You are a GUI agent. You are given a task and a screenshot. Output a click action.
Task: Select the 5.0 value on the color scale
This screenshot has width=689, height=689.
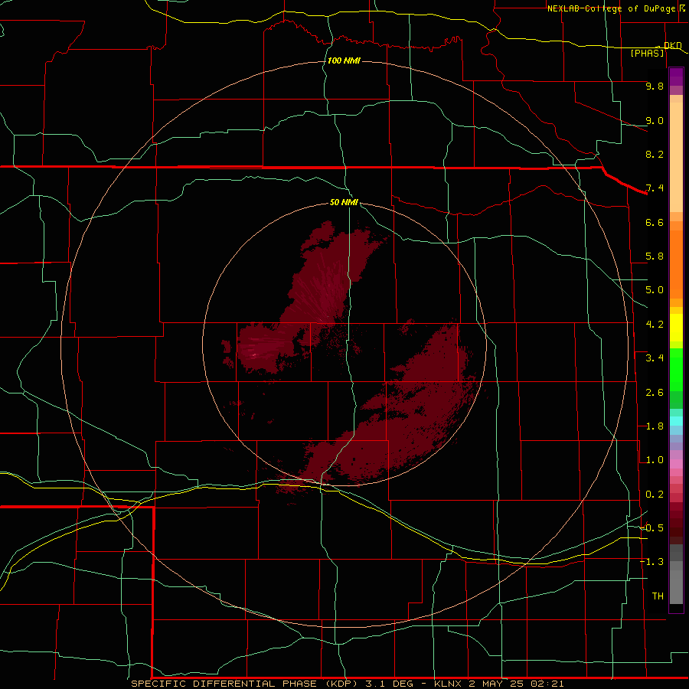[x=655, y=290]
